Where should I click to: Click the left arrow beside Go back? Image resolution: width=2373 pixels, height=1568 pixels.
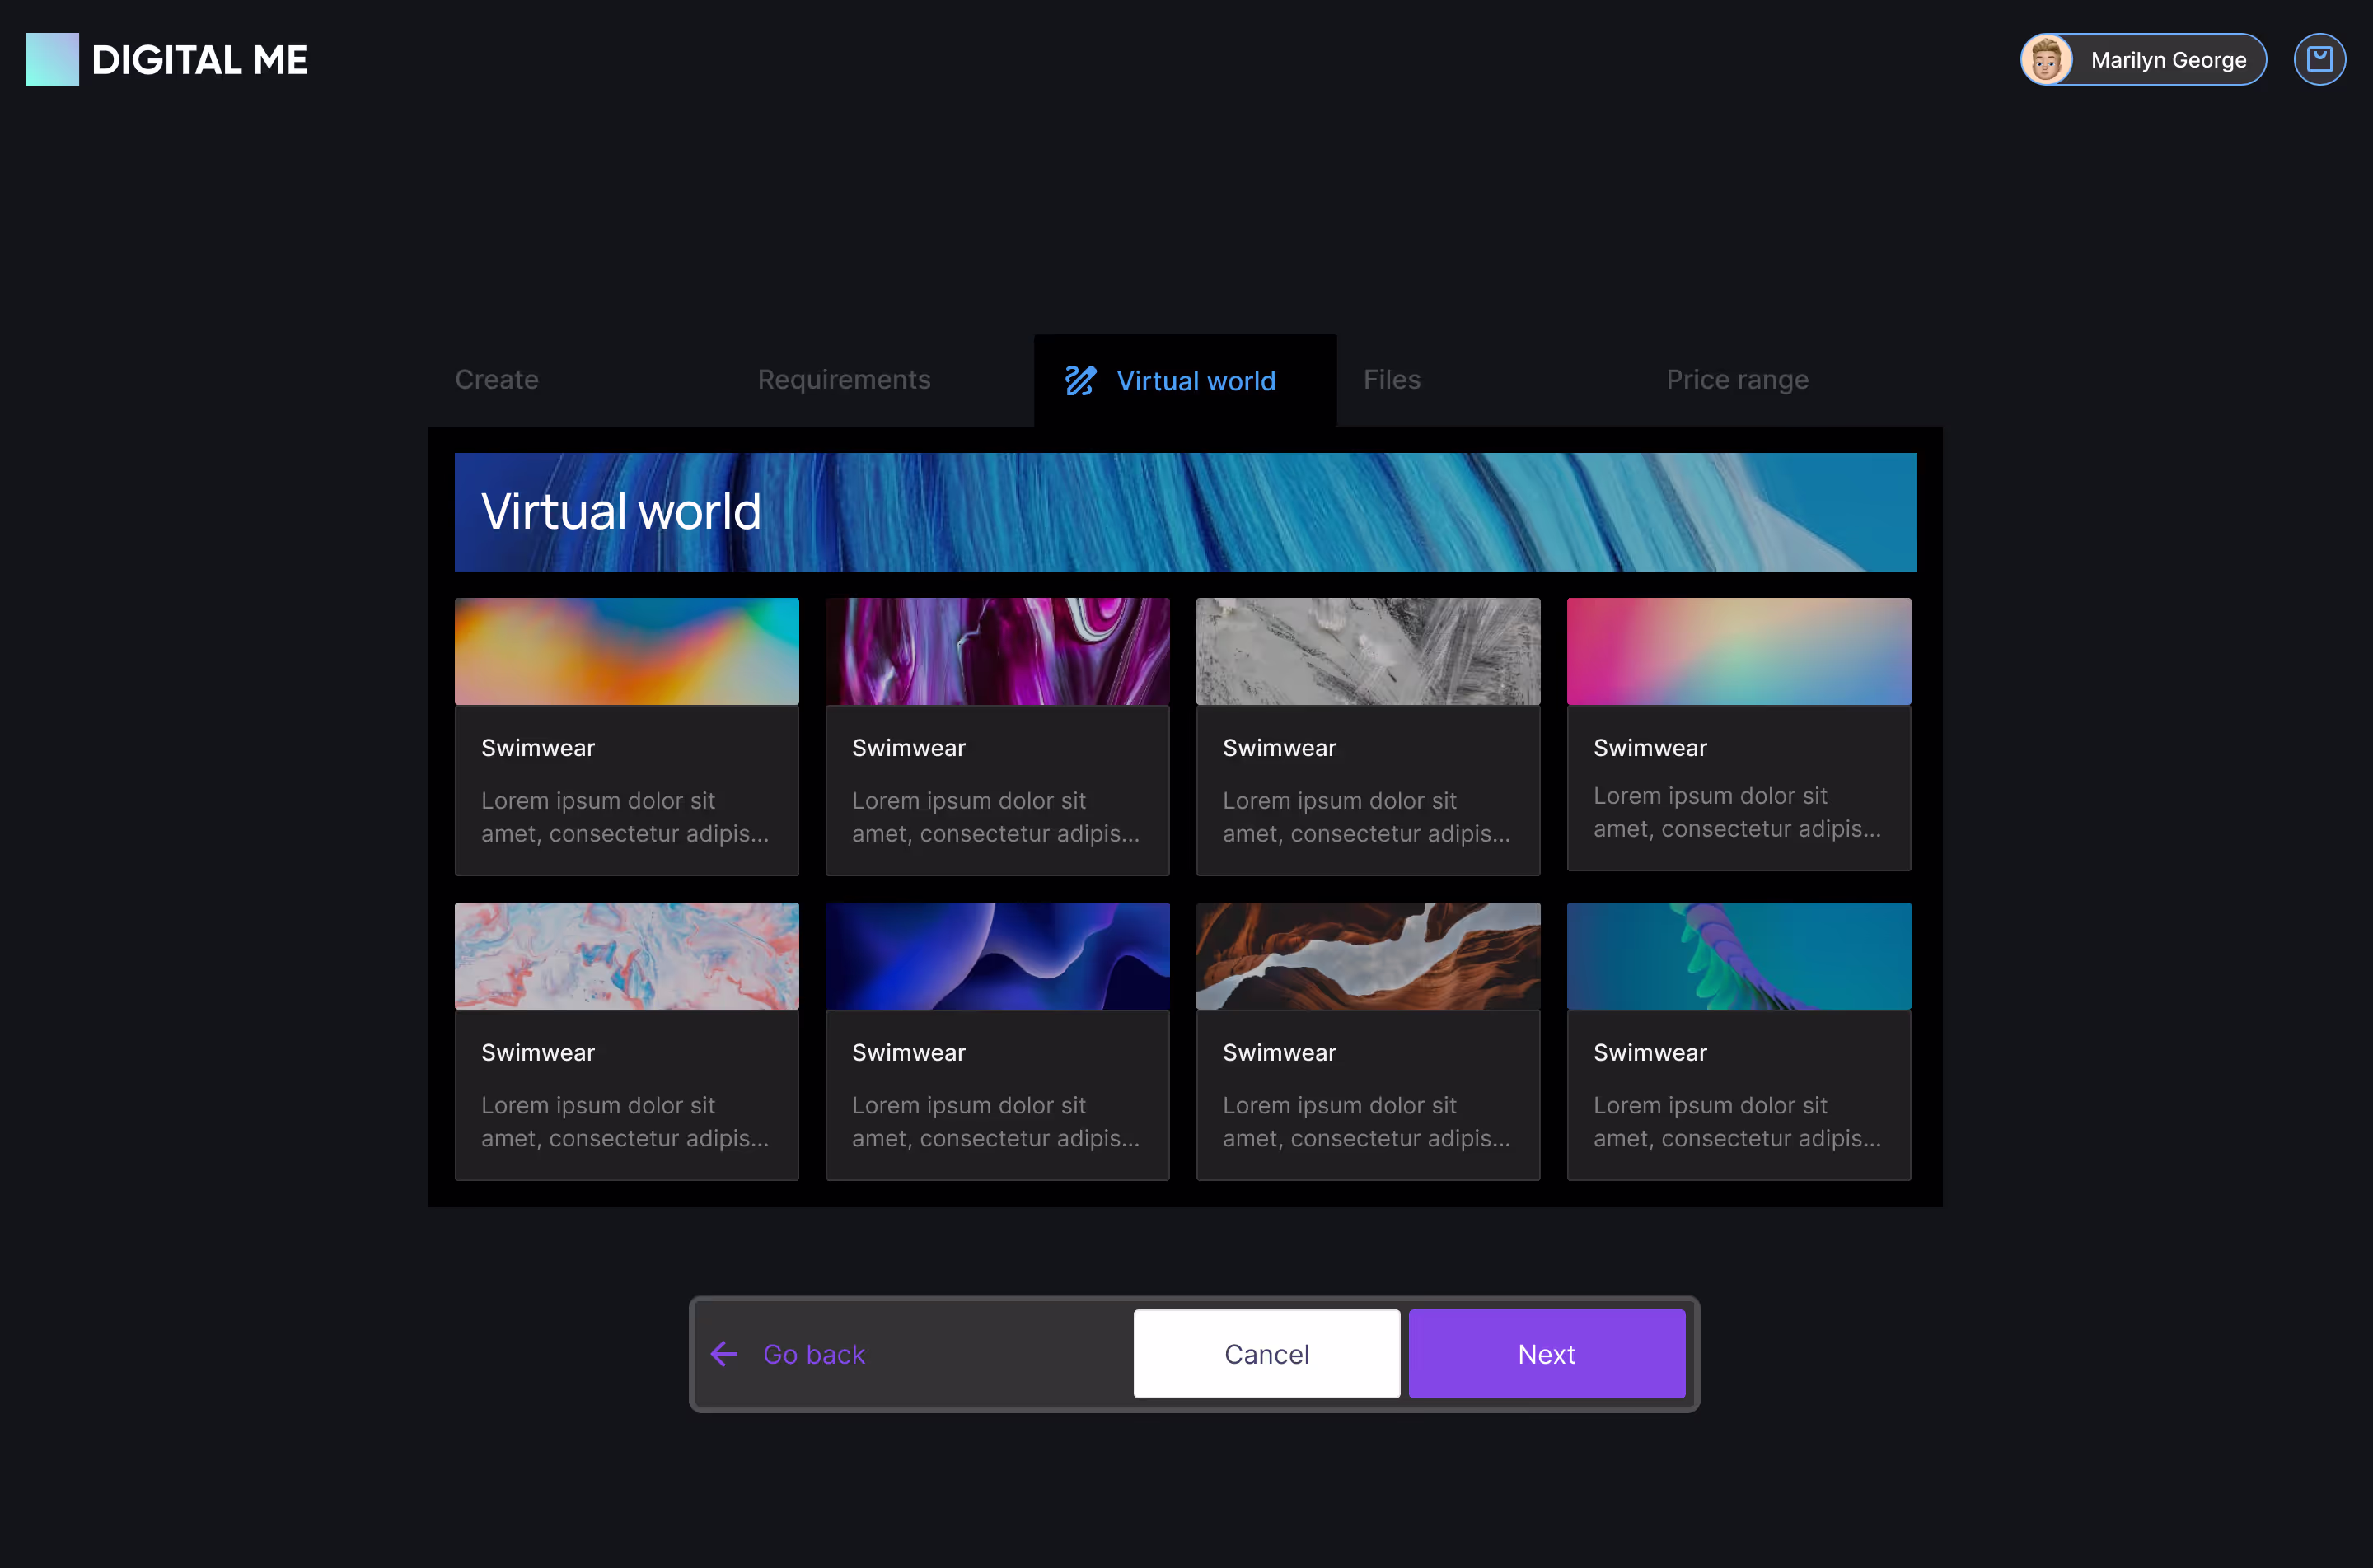click(x=723, y=1354)
